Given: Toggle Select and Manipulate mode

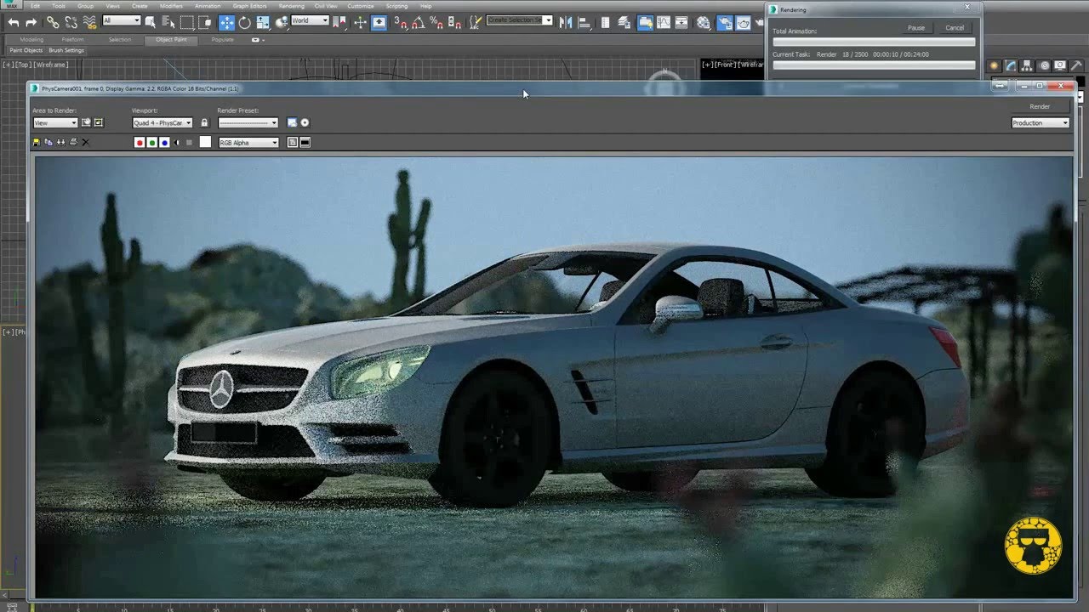Looking at the screenshot, I should 360,22.
